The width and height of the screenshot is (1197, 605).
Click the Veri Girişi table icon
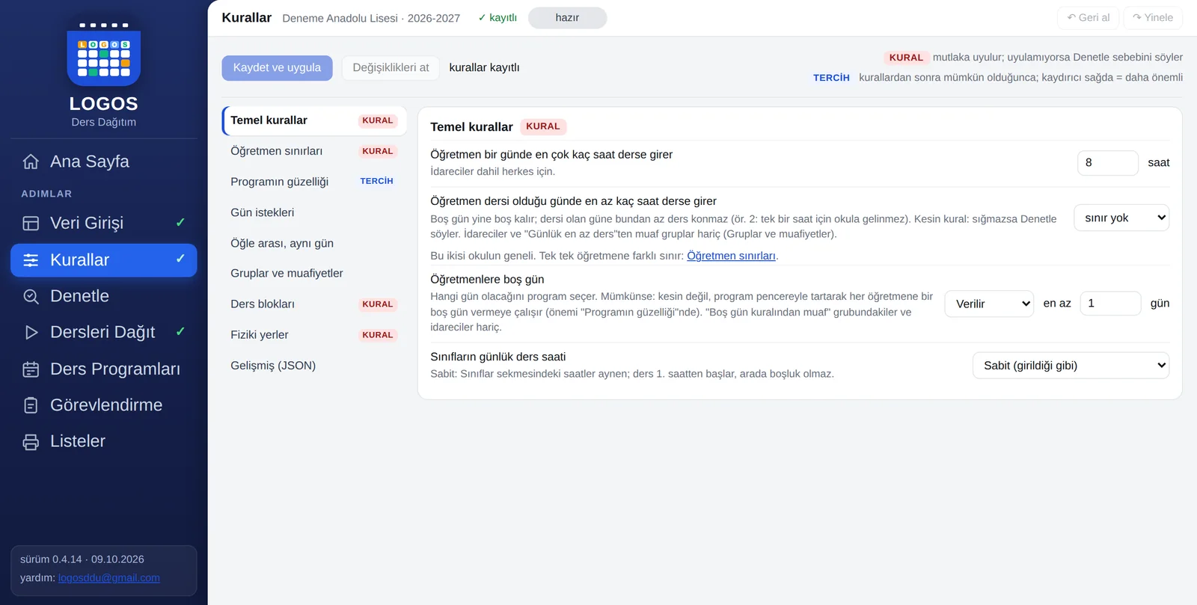coord(31,223)
